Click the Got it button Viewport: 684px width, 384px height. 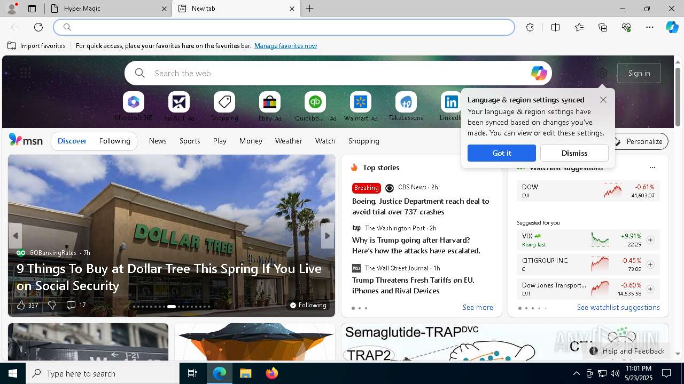(x=502, y=153)
